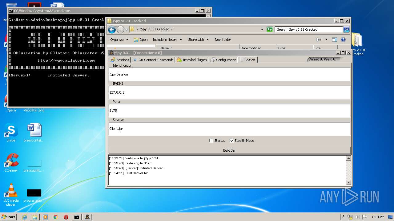The height and width of the screenshot is (221, 394).
Task: Toggle the preview pane icon
Action: click(x=335, y=40)
